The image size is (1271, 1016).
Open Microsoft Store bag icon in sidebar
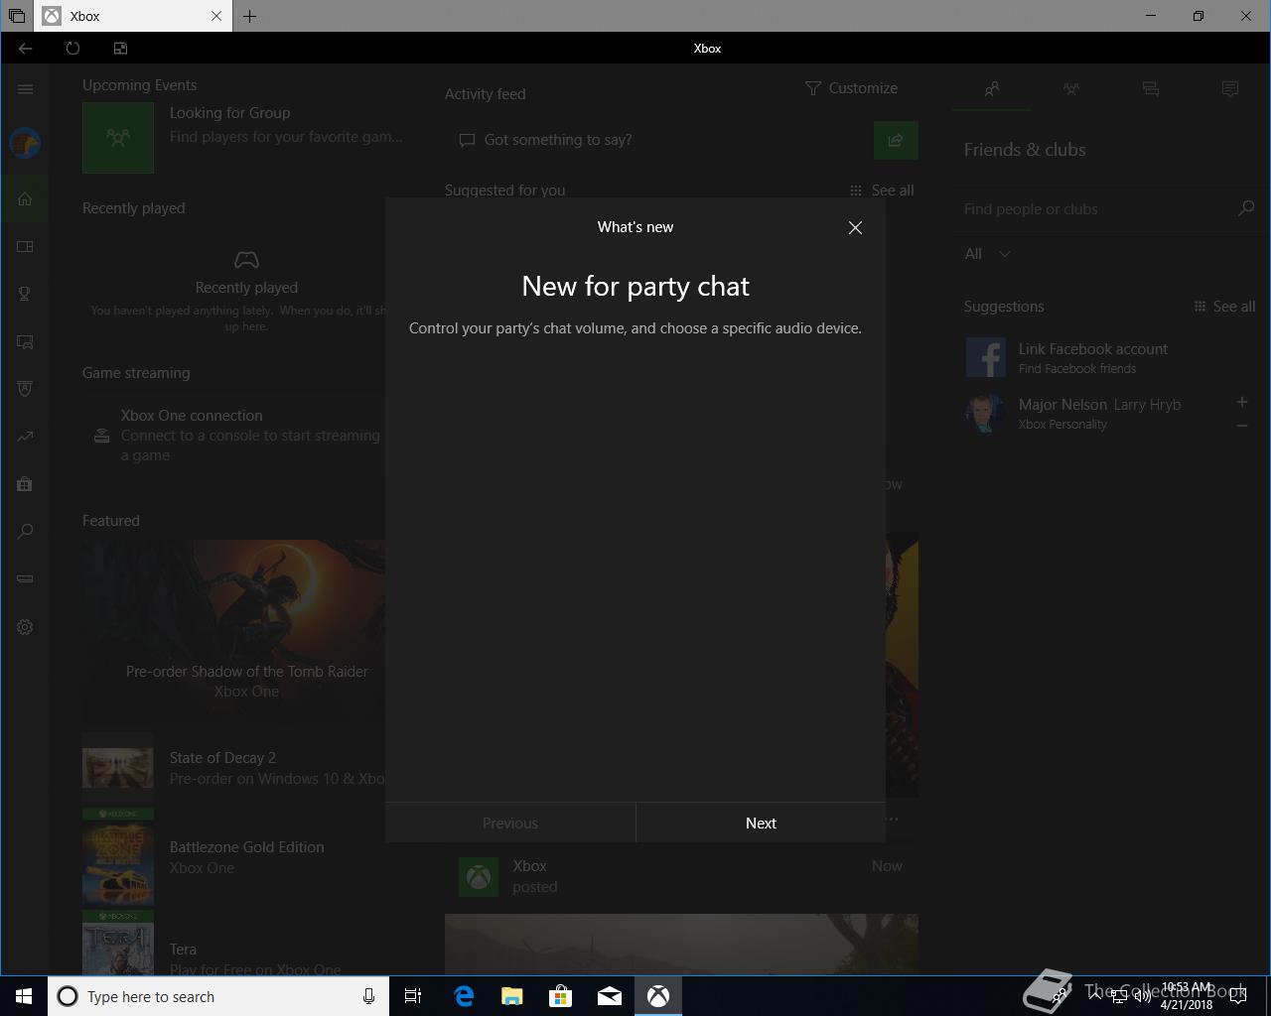coord(25,484)
